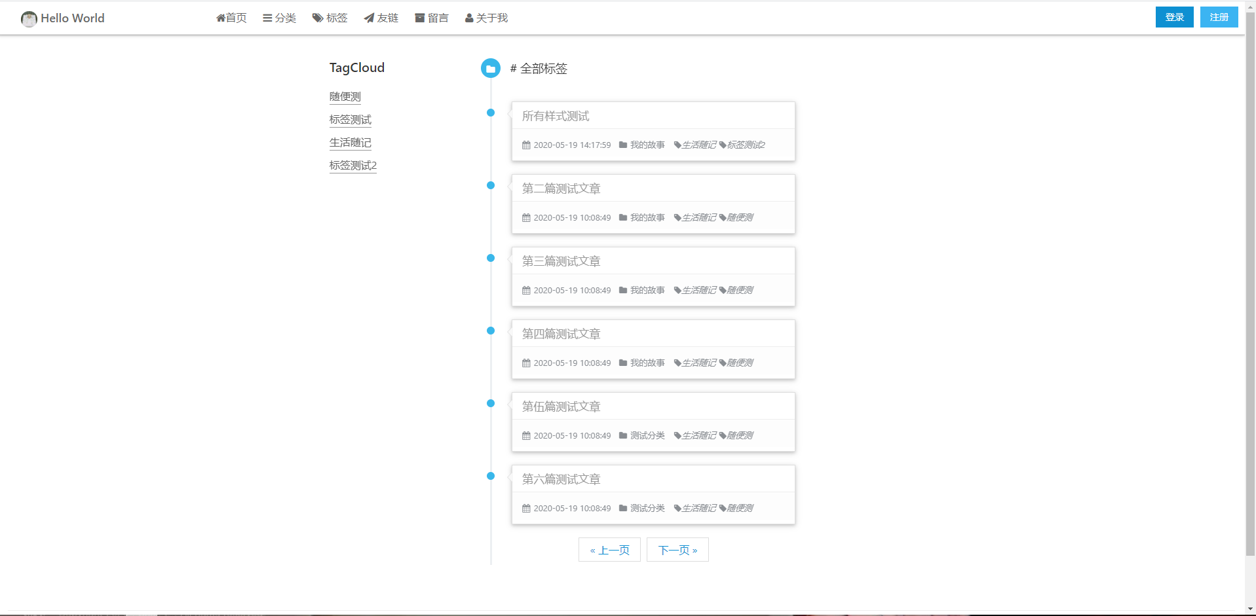The height and width of the screenshot is (616, 1256).
Task: Open the article 第四篇测试文章
Action: pos(561,334)
